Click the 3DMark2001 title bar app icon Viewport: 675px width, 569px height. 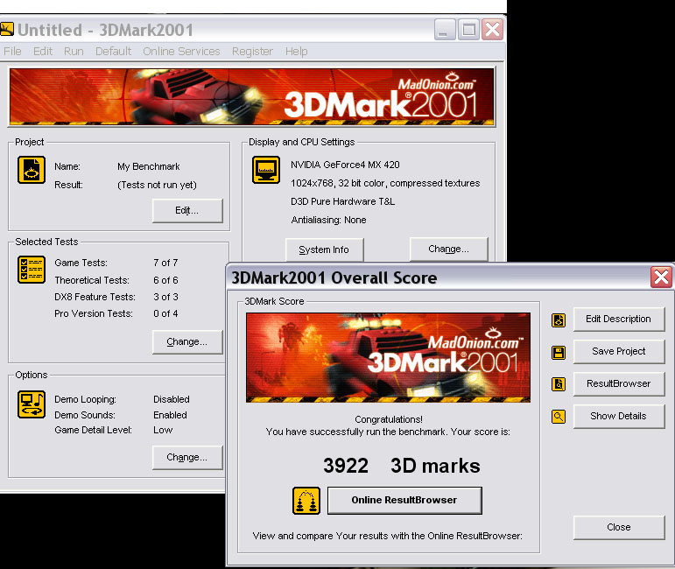[x=7, y=30]
